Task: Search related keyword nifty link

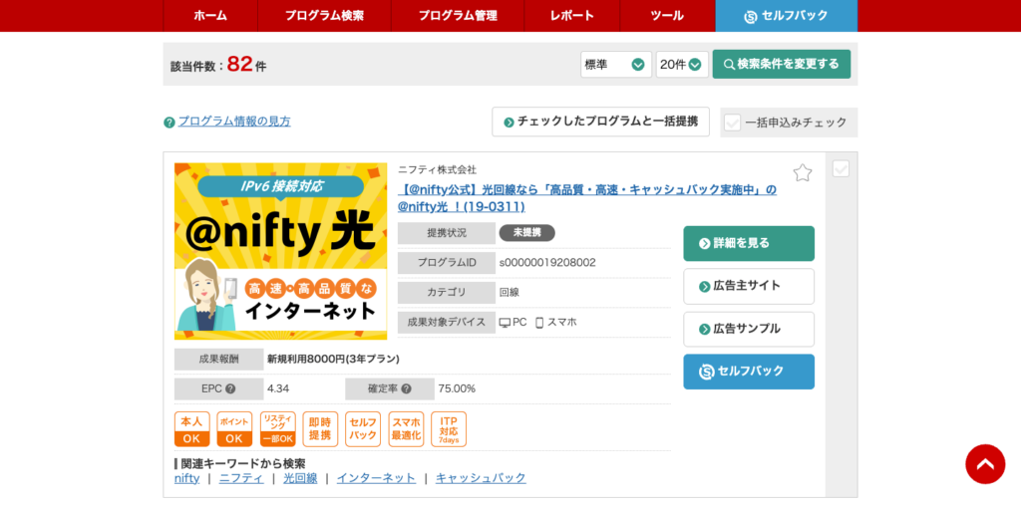Action: pyautogui.click(x=186, y=478)
